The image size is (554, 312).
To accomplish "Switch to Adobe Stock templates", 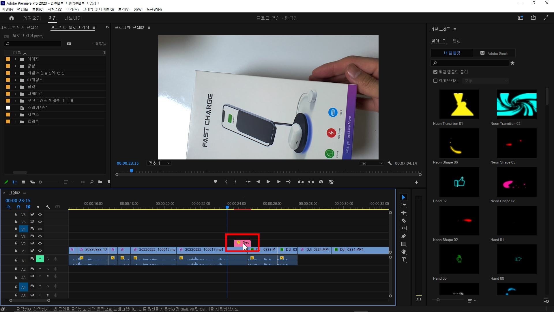I will pos(494,53).
